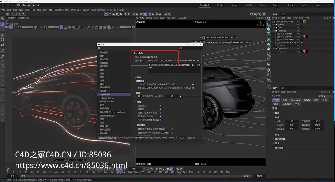Toggle the 用于新场景的本地相机 checkbox
Screen dimensions: 335x182
click(160, 120)
